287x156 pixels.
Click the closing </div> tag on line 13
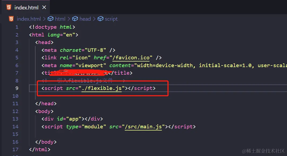click(x=94, y=119)
